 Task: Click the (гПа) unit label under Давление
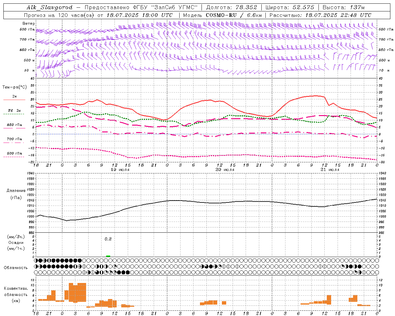click(x=16, y=198)
